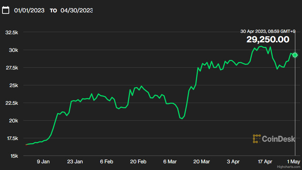Open the Highcharts.com credit link
The image size is (302, 170).
(288, 167)
